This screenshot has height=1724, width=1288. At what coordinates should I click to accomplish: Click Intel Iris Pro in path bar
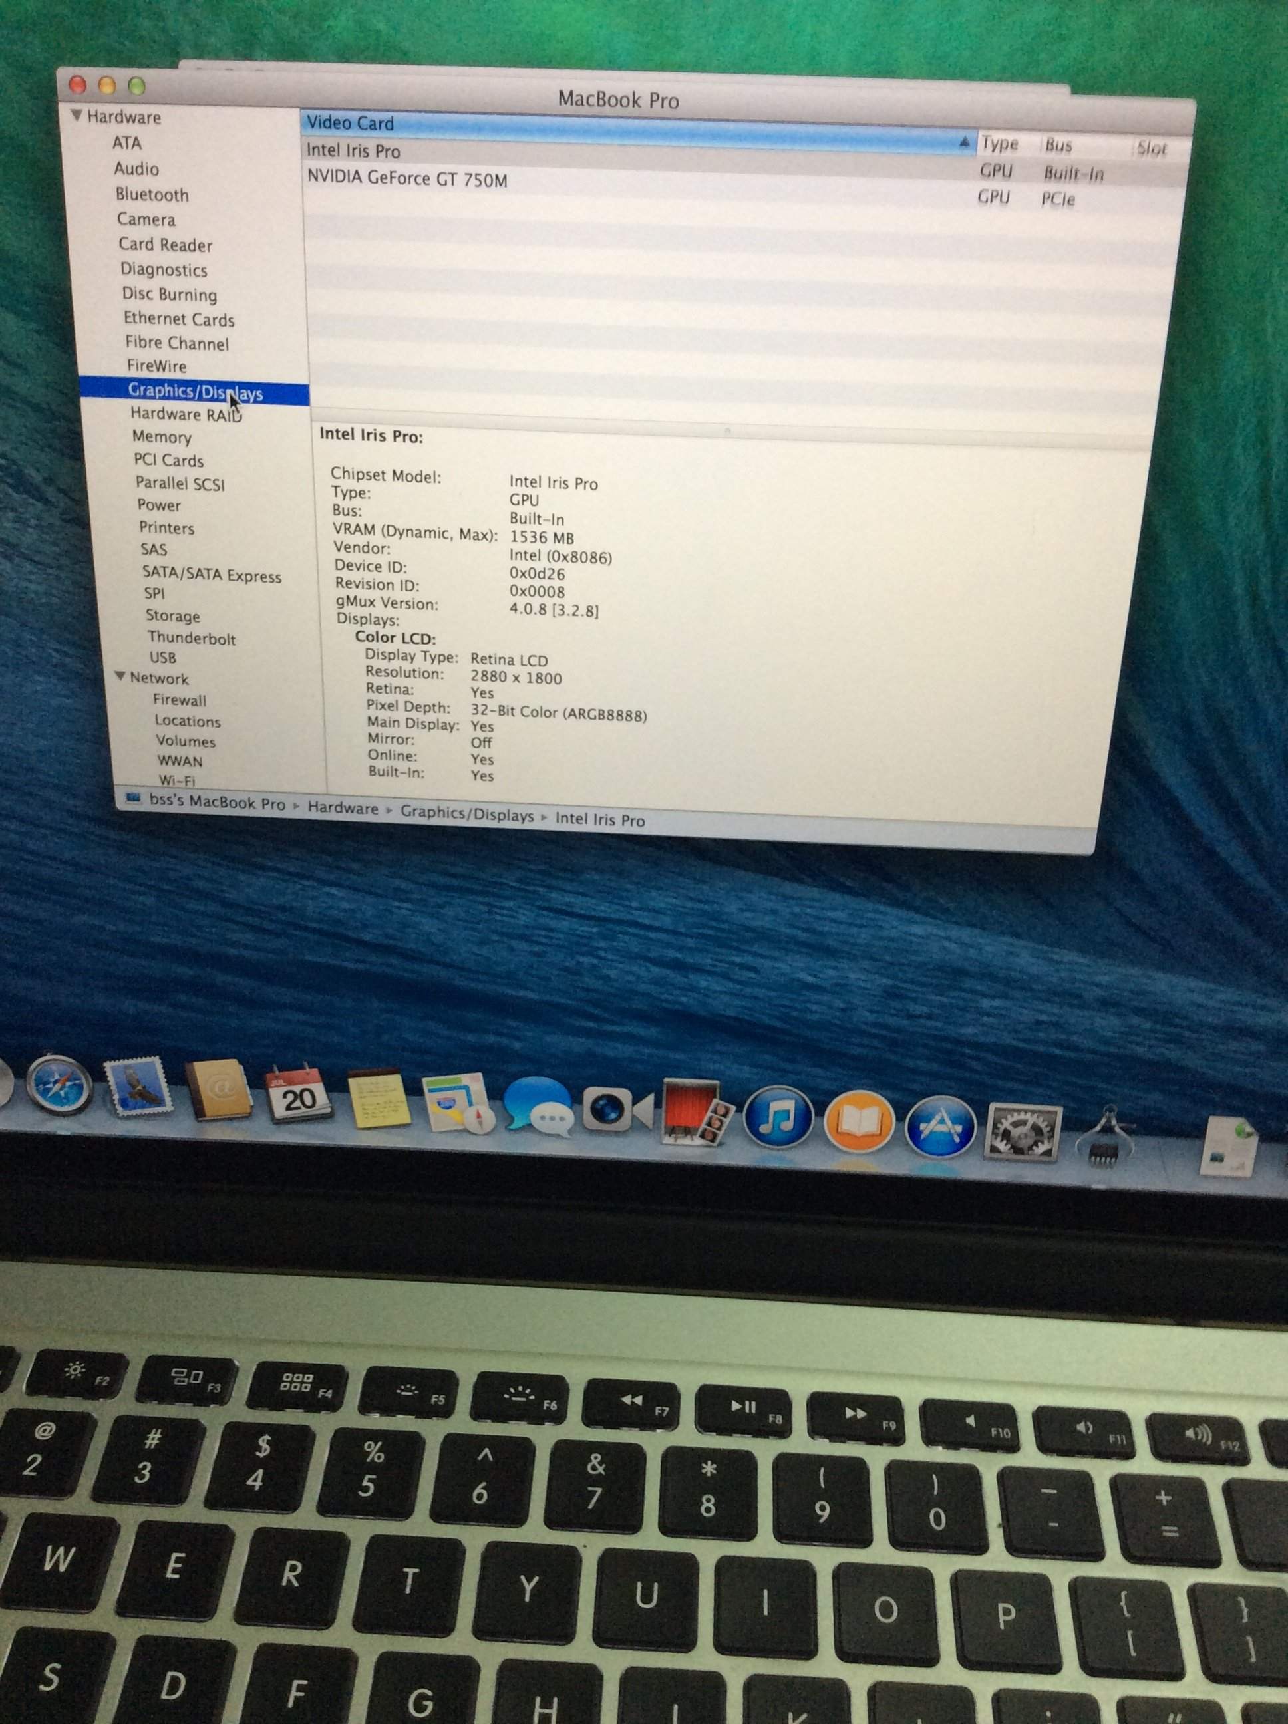[600, 819]
